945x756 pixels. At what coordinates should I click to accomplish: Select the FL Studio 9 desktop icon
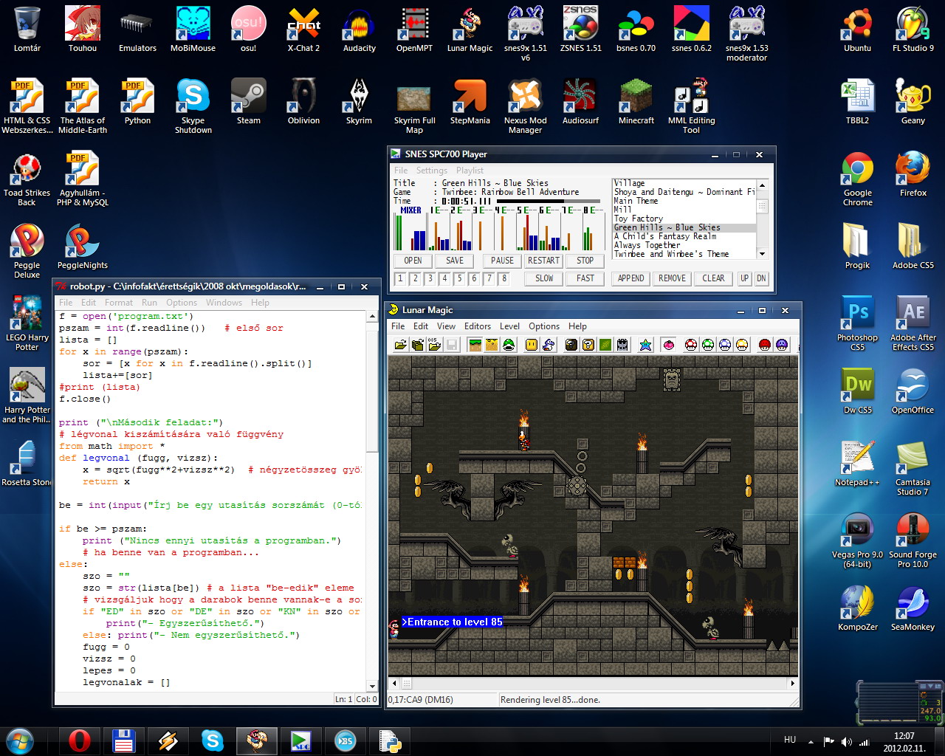click(913, 30)
